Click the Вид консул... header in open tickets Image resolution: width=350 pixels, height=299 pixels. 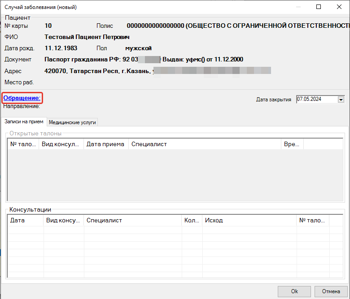(x=61, y=144)
